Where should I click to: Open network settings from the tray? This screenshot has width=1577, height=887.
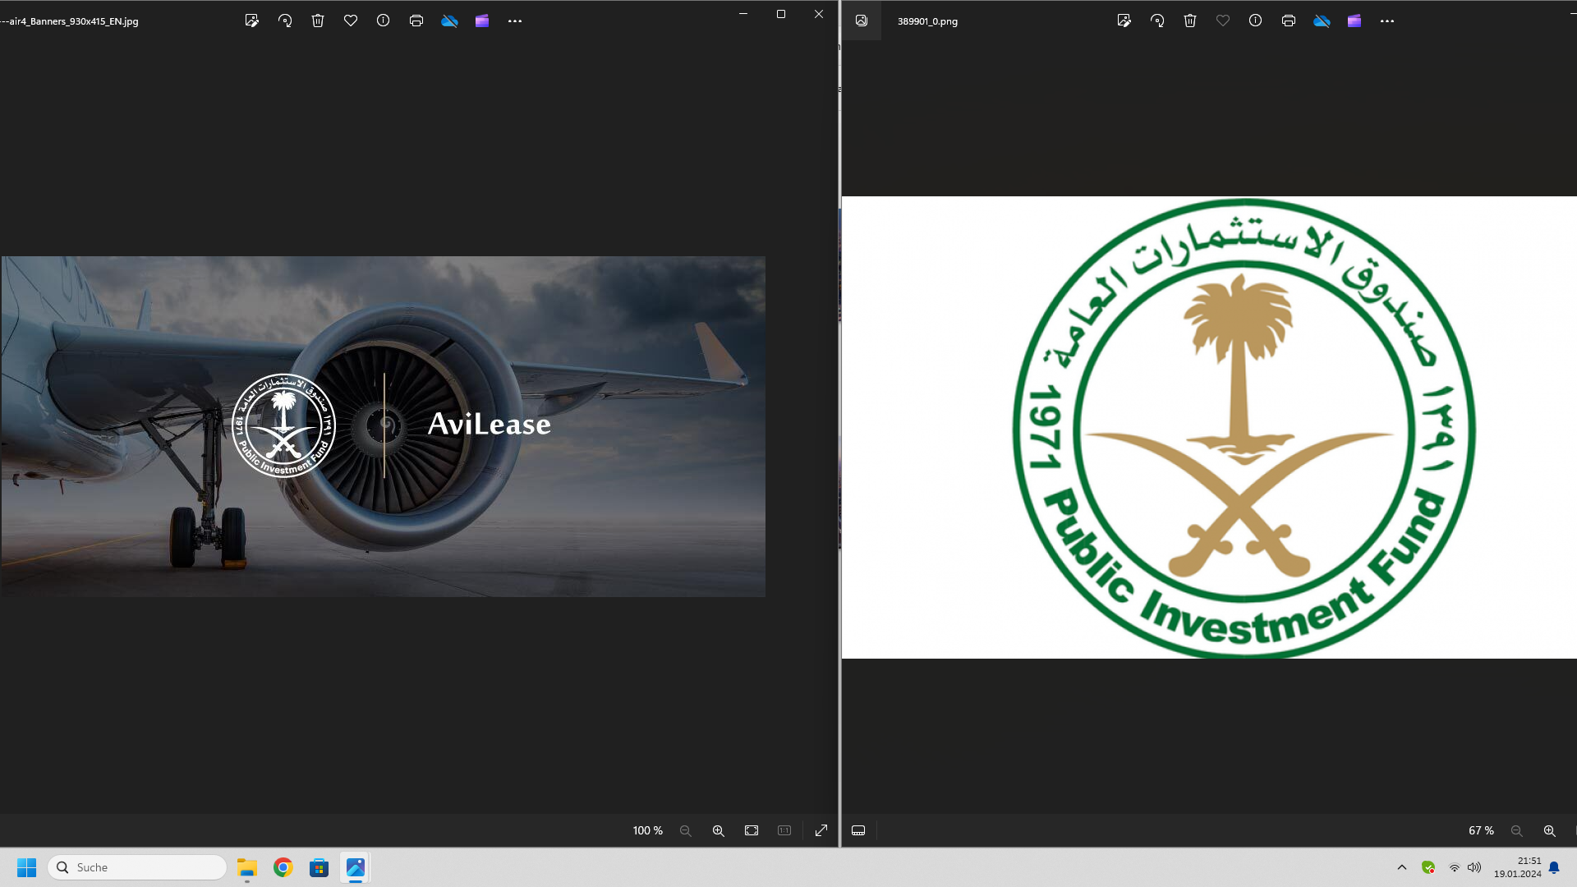1455,867
